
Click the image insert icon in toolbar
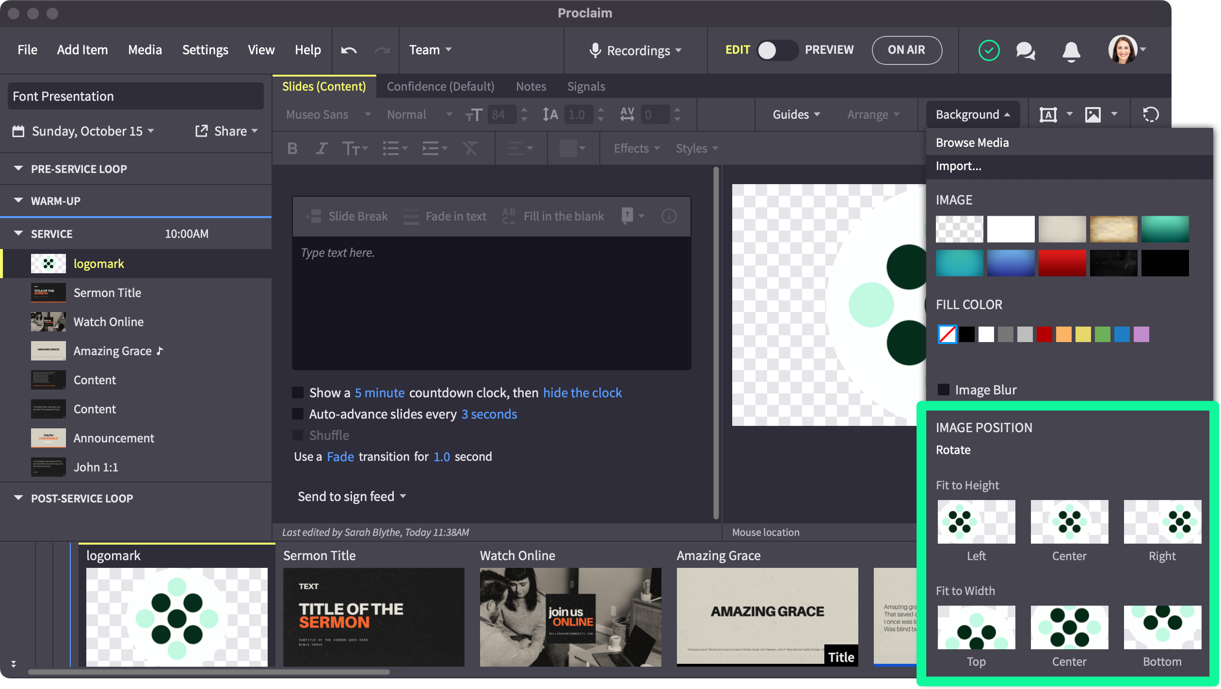pos(1093,114)
